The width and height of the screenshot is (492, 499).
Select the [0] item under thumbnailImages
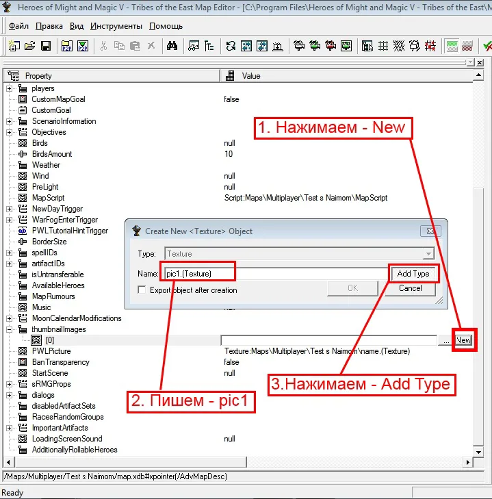click(50, 340)
